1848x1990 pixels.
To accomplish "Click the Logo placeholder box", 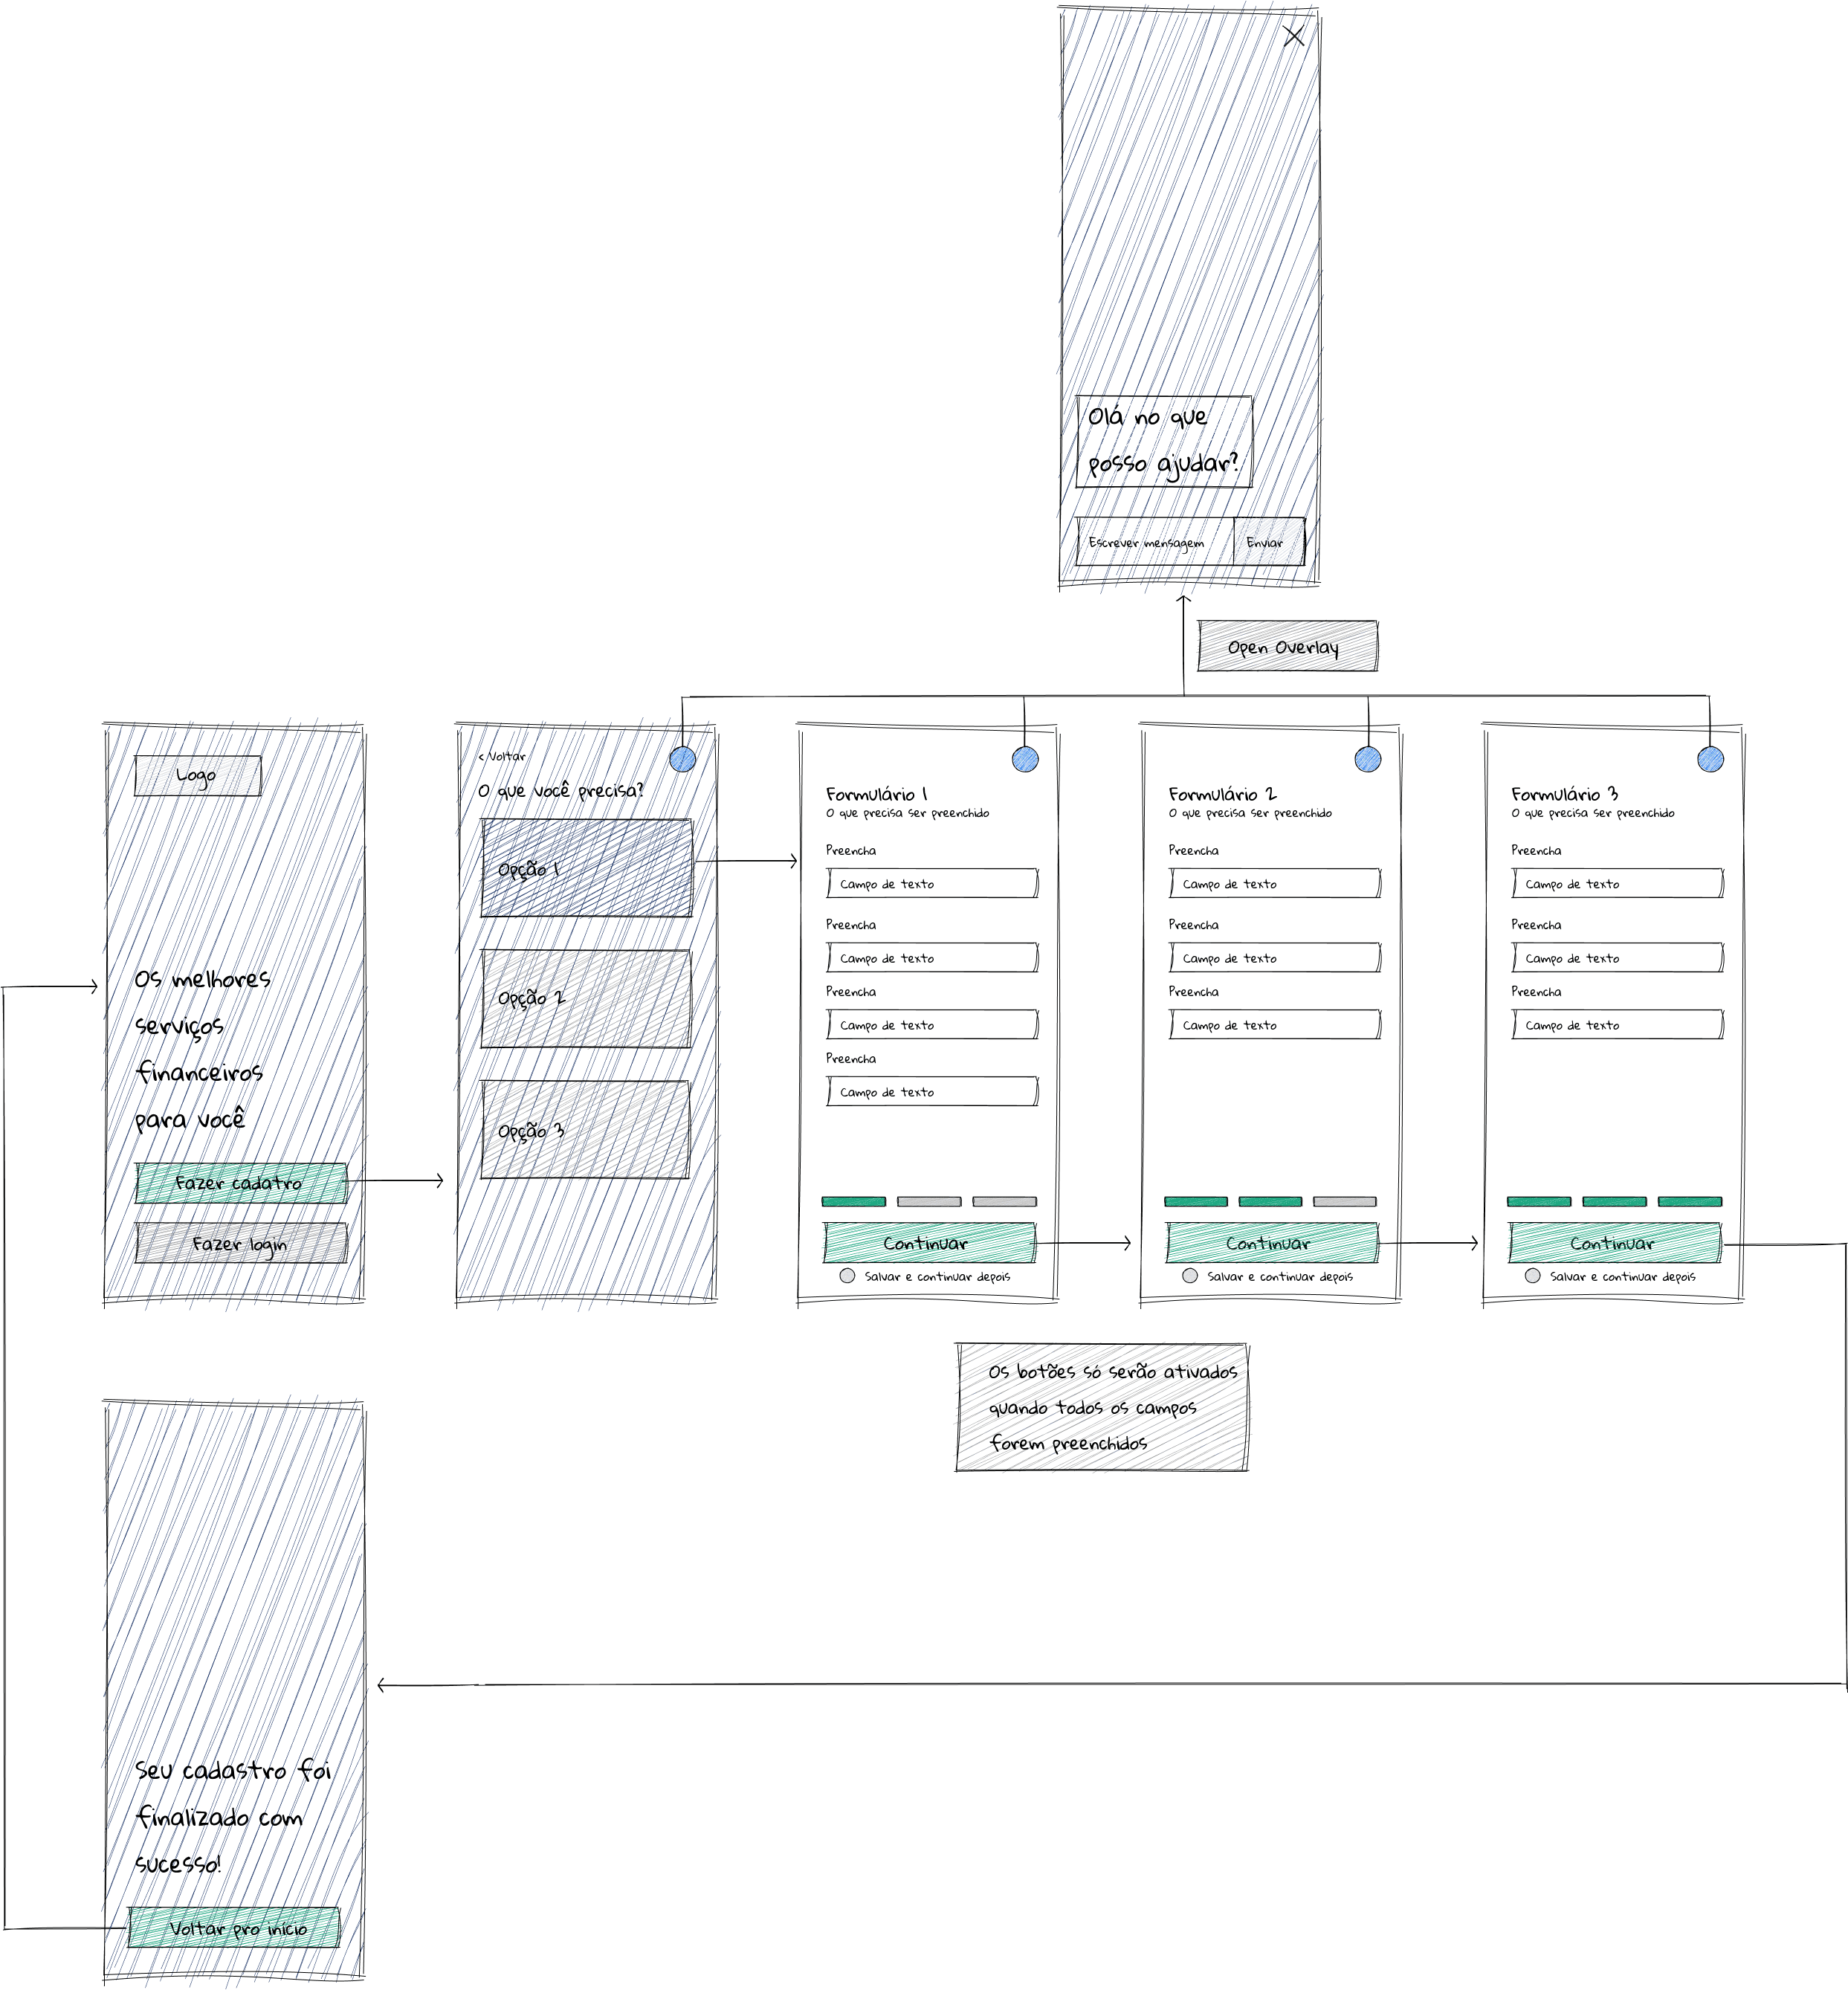I will click(198, 775).
